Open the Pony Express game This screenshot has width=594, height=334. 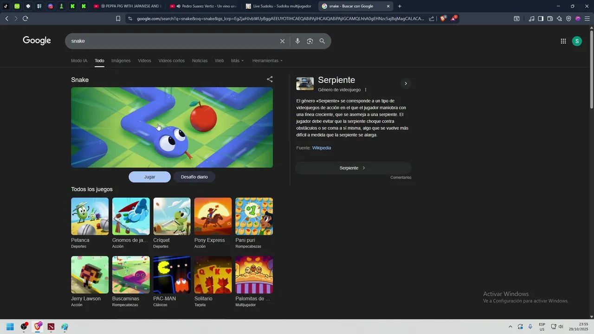tap(213, 217)
